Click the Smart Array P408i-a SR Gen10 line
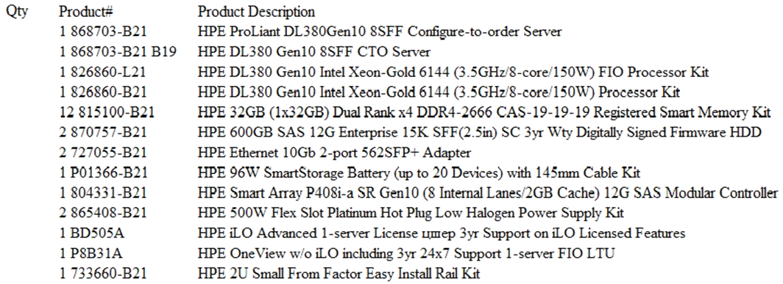 tap(487, 193)
